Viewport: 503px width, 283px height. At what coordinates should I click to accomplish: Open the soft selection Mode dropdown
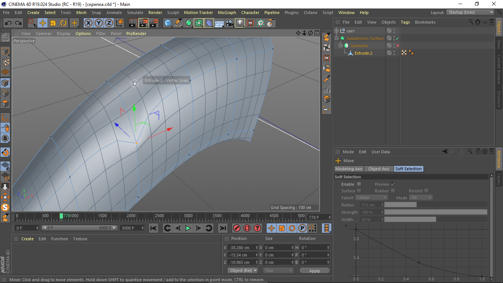421,198
